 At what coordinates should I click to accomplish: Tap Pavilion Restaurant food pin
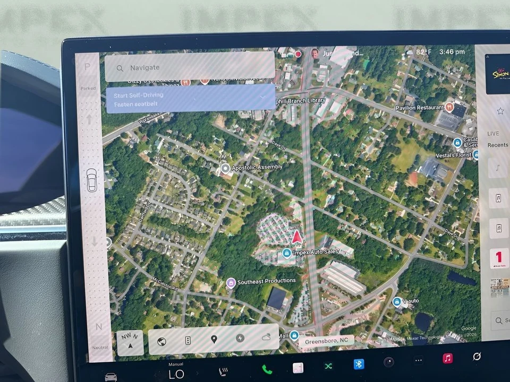(x=449, y=107)
